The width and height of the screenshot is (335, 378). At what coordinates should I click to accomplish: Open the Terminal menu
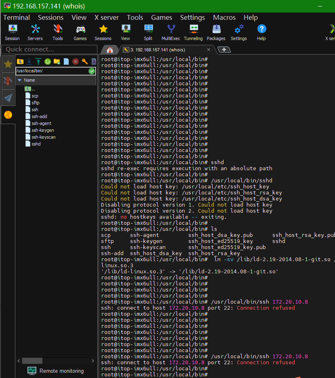17,18
